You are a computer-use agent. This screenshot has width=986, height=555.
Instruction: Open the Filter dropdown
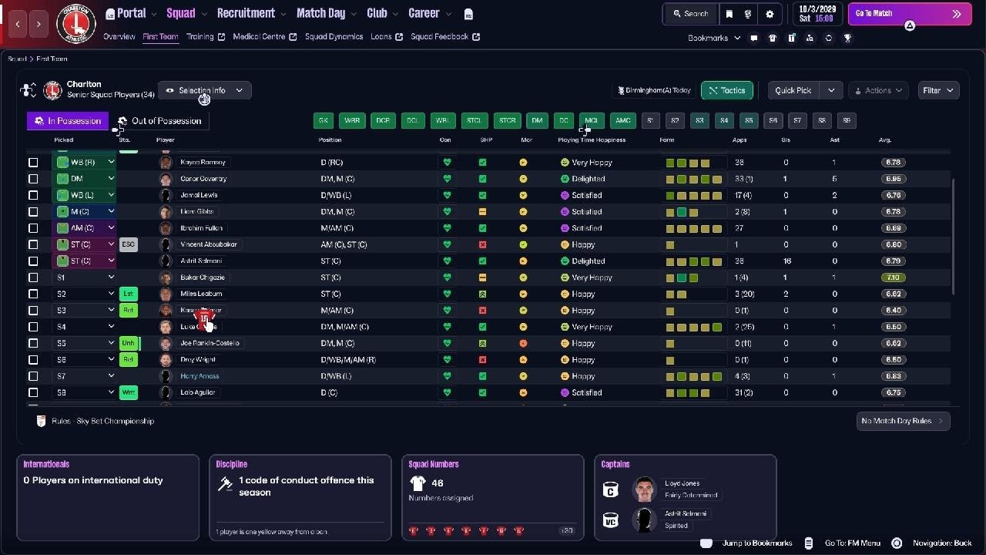tap(937, 90)
